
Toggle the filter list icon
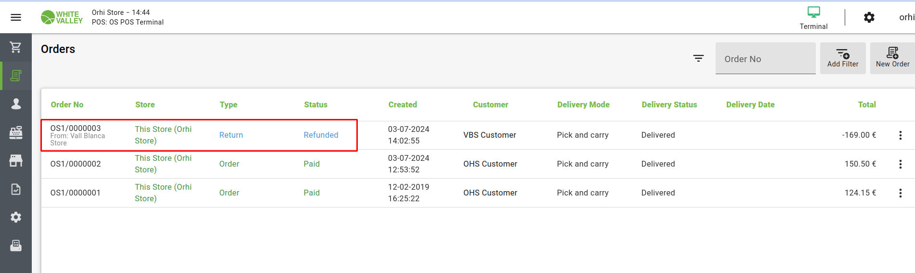click(x=698, y=58)
